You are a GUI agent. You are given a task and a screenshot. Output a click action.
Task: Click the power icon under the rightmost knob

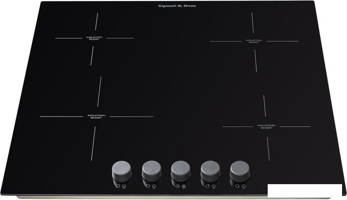(x=243, y=187)
